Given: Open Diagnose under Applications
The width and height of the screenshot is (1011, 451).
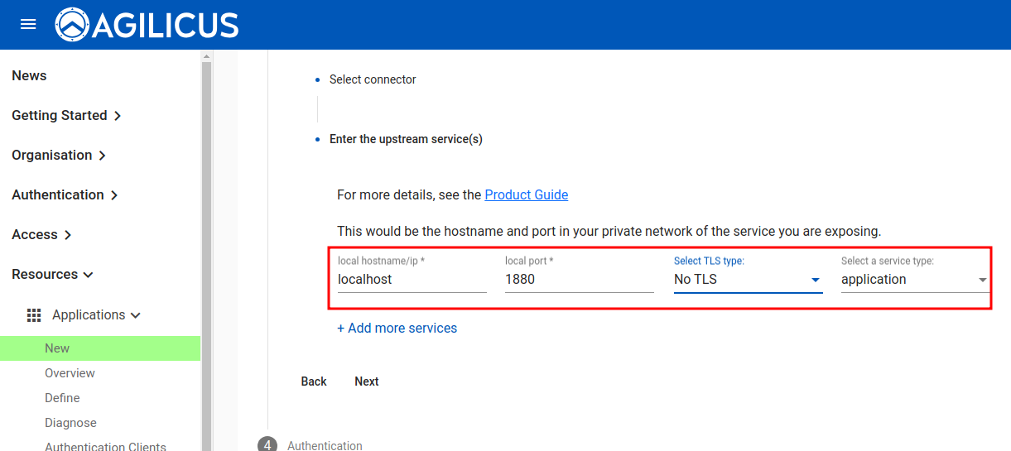Looking at the screenshot, I should [x=70, y=423].
